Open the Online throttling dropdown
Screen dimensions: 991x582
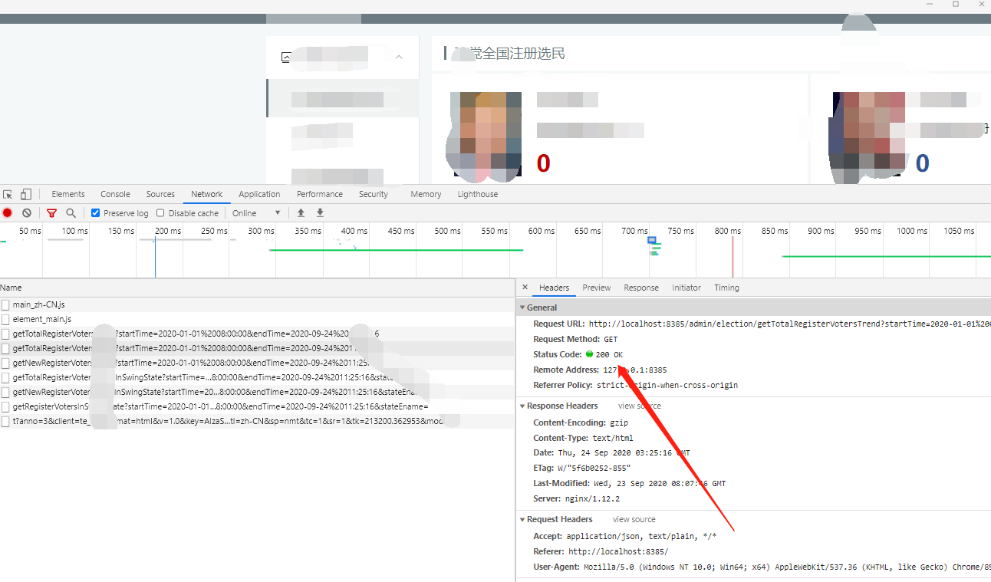pos(257,212)
